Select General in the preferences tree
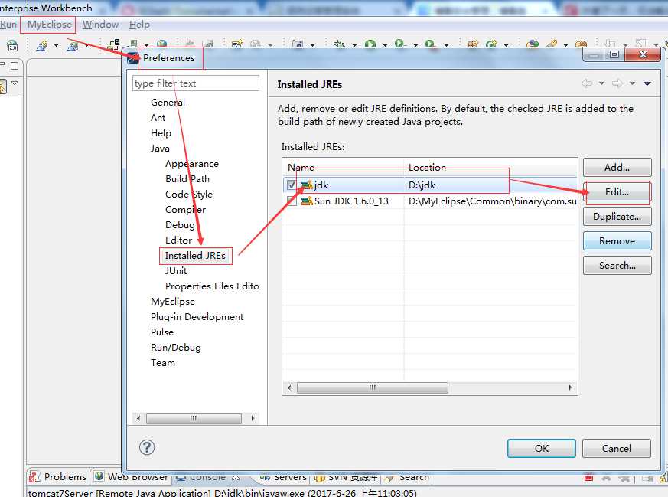This screenshot has width=668, height=497. point(168,103)
